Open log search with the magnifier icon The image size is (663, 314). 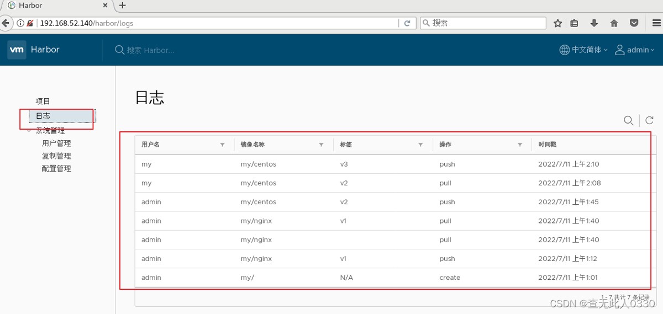tap(628, 120)
